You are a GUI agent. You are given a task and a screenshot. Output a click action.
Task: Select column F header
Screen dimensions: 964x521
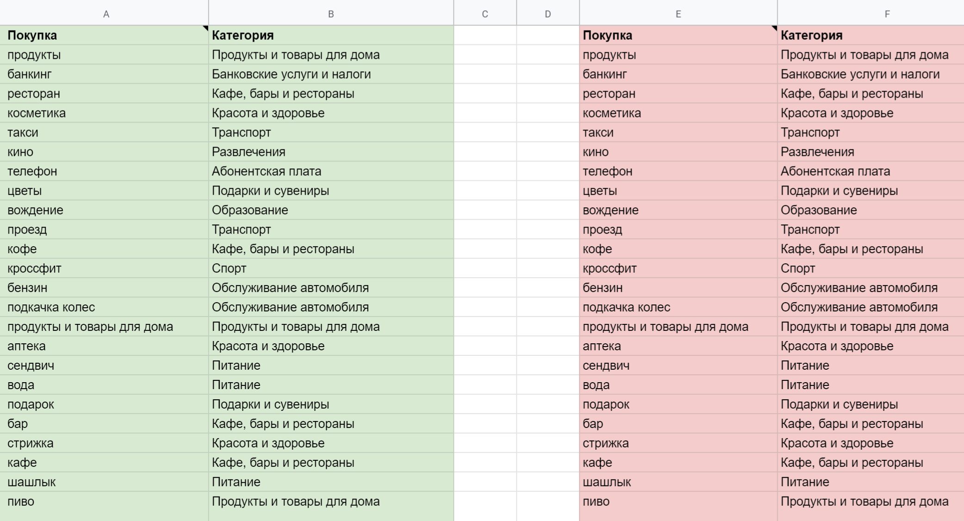[x=871, y=13]
